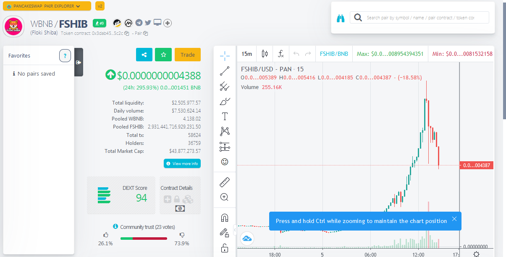This screenshot has width=506, height=257.
Task: Click the Favorites help question mark
Action: pos(65,55)
